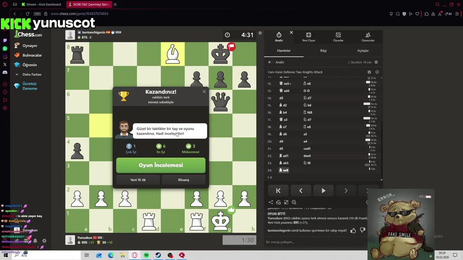Viewport: 463px width, 260px height.
Task: Open the board settings gear above the board
Action: click(x=260, y=33)
